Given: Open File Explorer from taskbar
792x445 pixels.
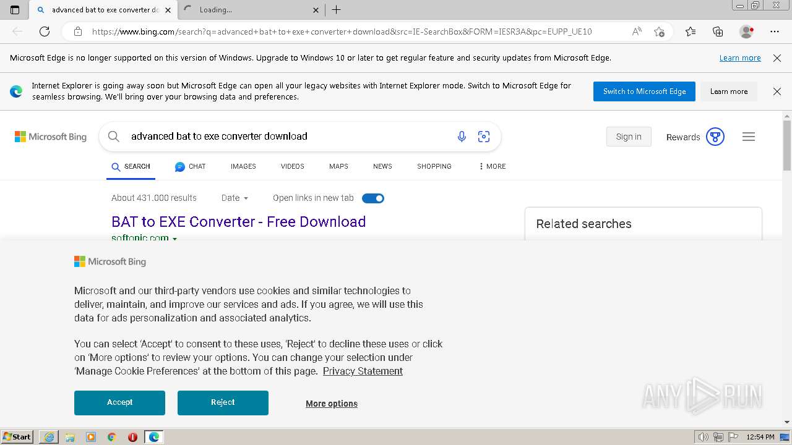Looking at the screenshot, I should coord(70,437).
